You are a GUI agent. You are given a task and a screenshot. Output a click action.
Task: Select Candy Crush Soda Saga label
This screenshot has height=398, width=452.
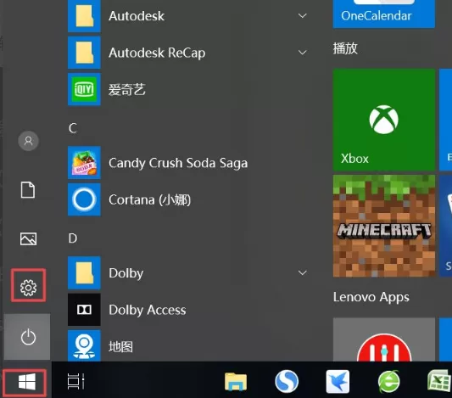tap(178, 163)
